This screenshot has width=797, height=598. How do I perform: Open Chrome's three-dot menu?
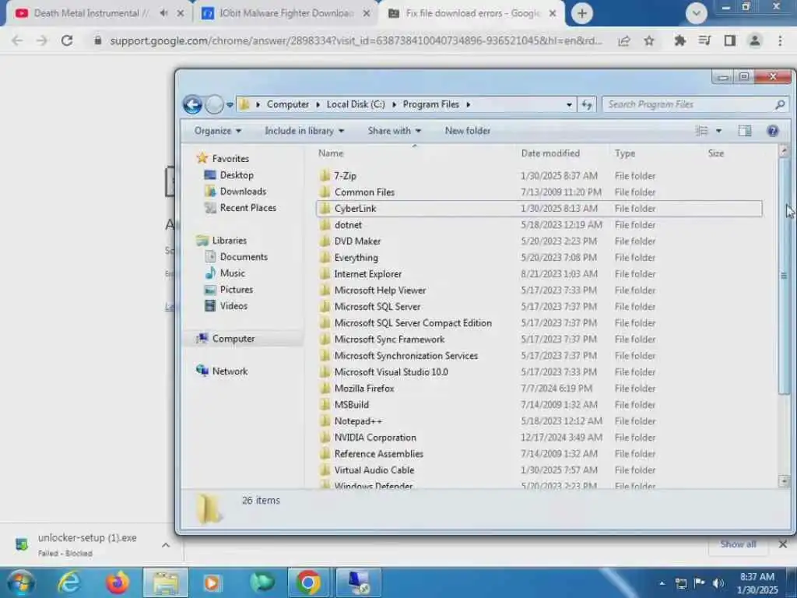[x=780, y=40]
